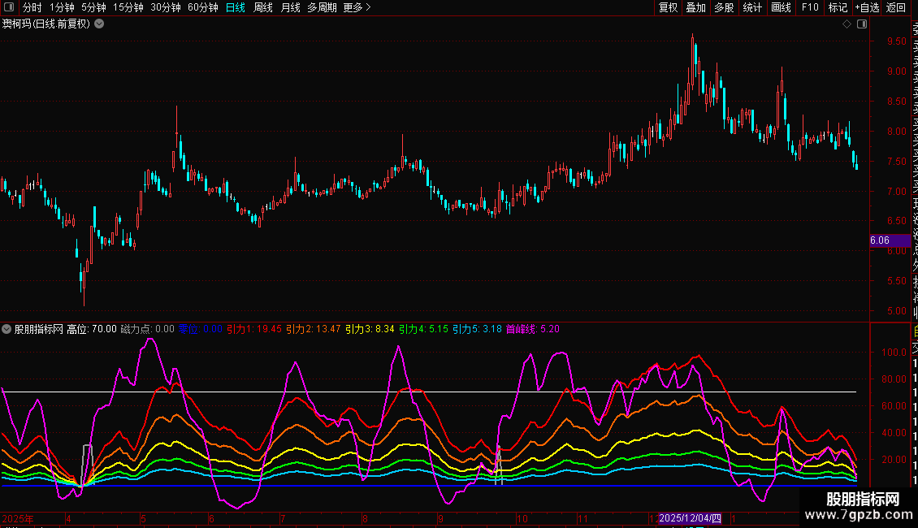Click the 叠加 overlay button
This screenshot has width=918, height=528.
696,7
